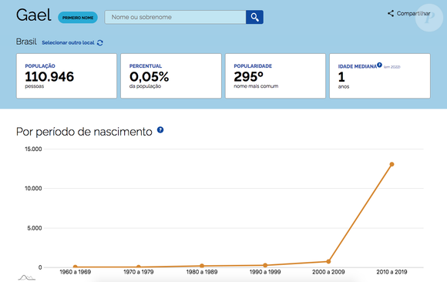Click the Percentual value 0,05%

tap(149, 77)
